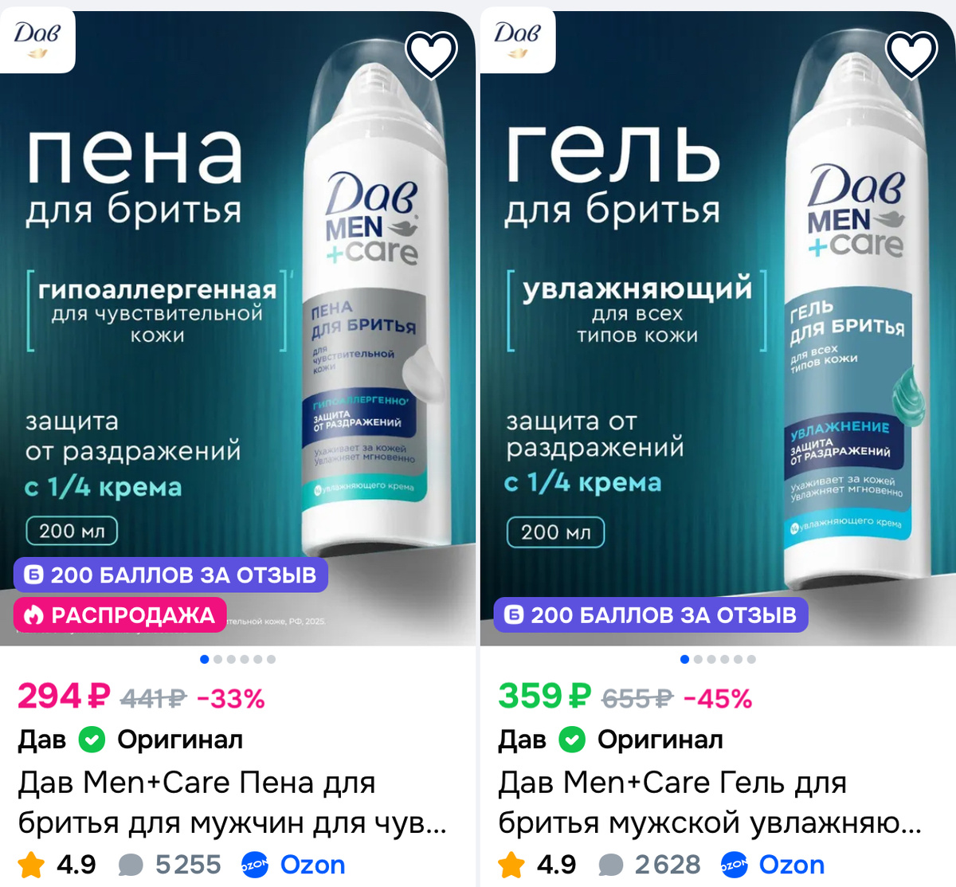The width and height of the screenshot is (956, 887).
Task: Click the 200 БАЛЛОВ ЗА ОТЗЫВ badge on the gel
Action: (x=651, y=614)
